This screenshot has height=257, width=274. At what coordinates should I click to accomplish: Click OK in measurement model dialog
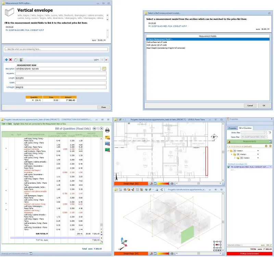point(264,106)
